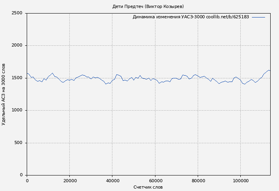279x191 pixels.
Task: Click the 100000 X-axis tick label
Action: tap(241, 181)
